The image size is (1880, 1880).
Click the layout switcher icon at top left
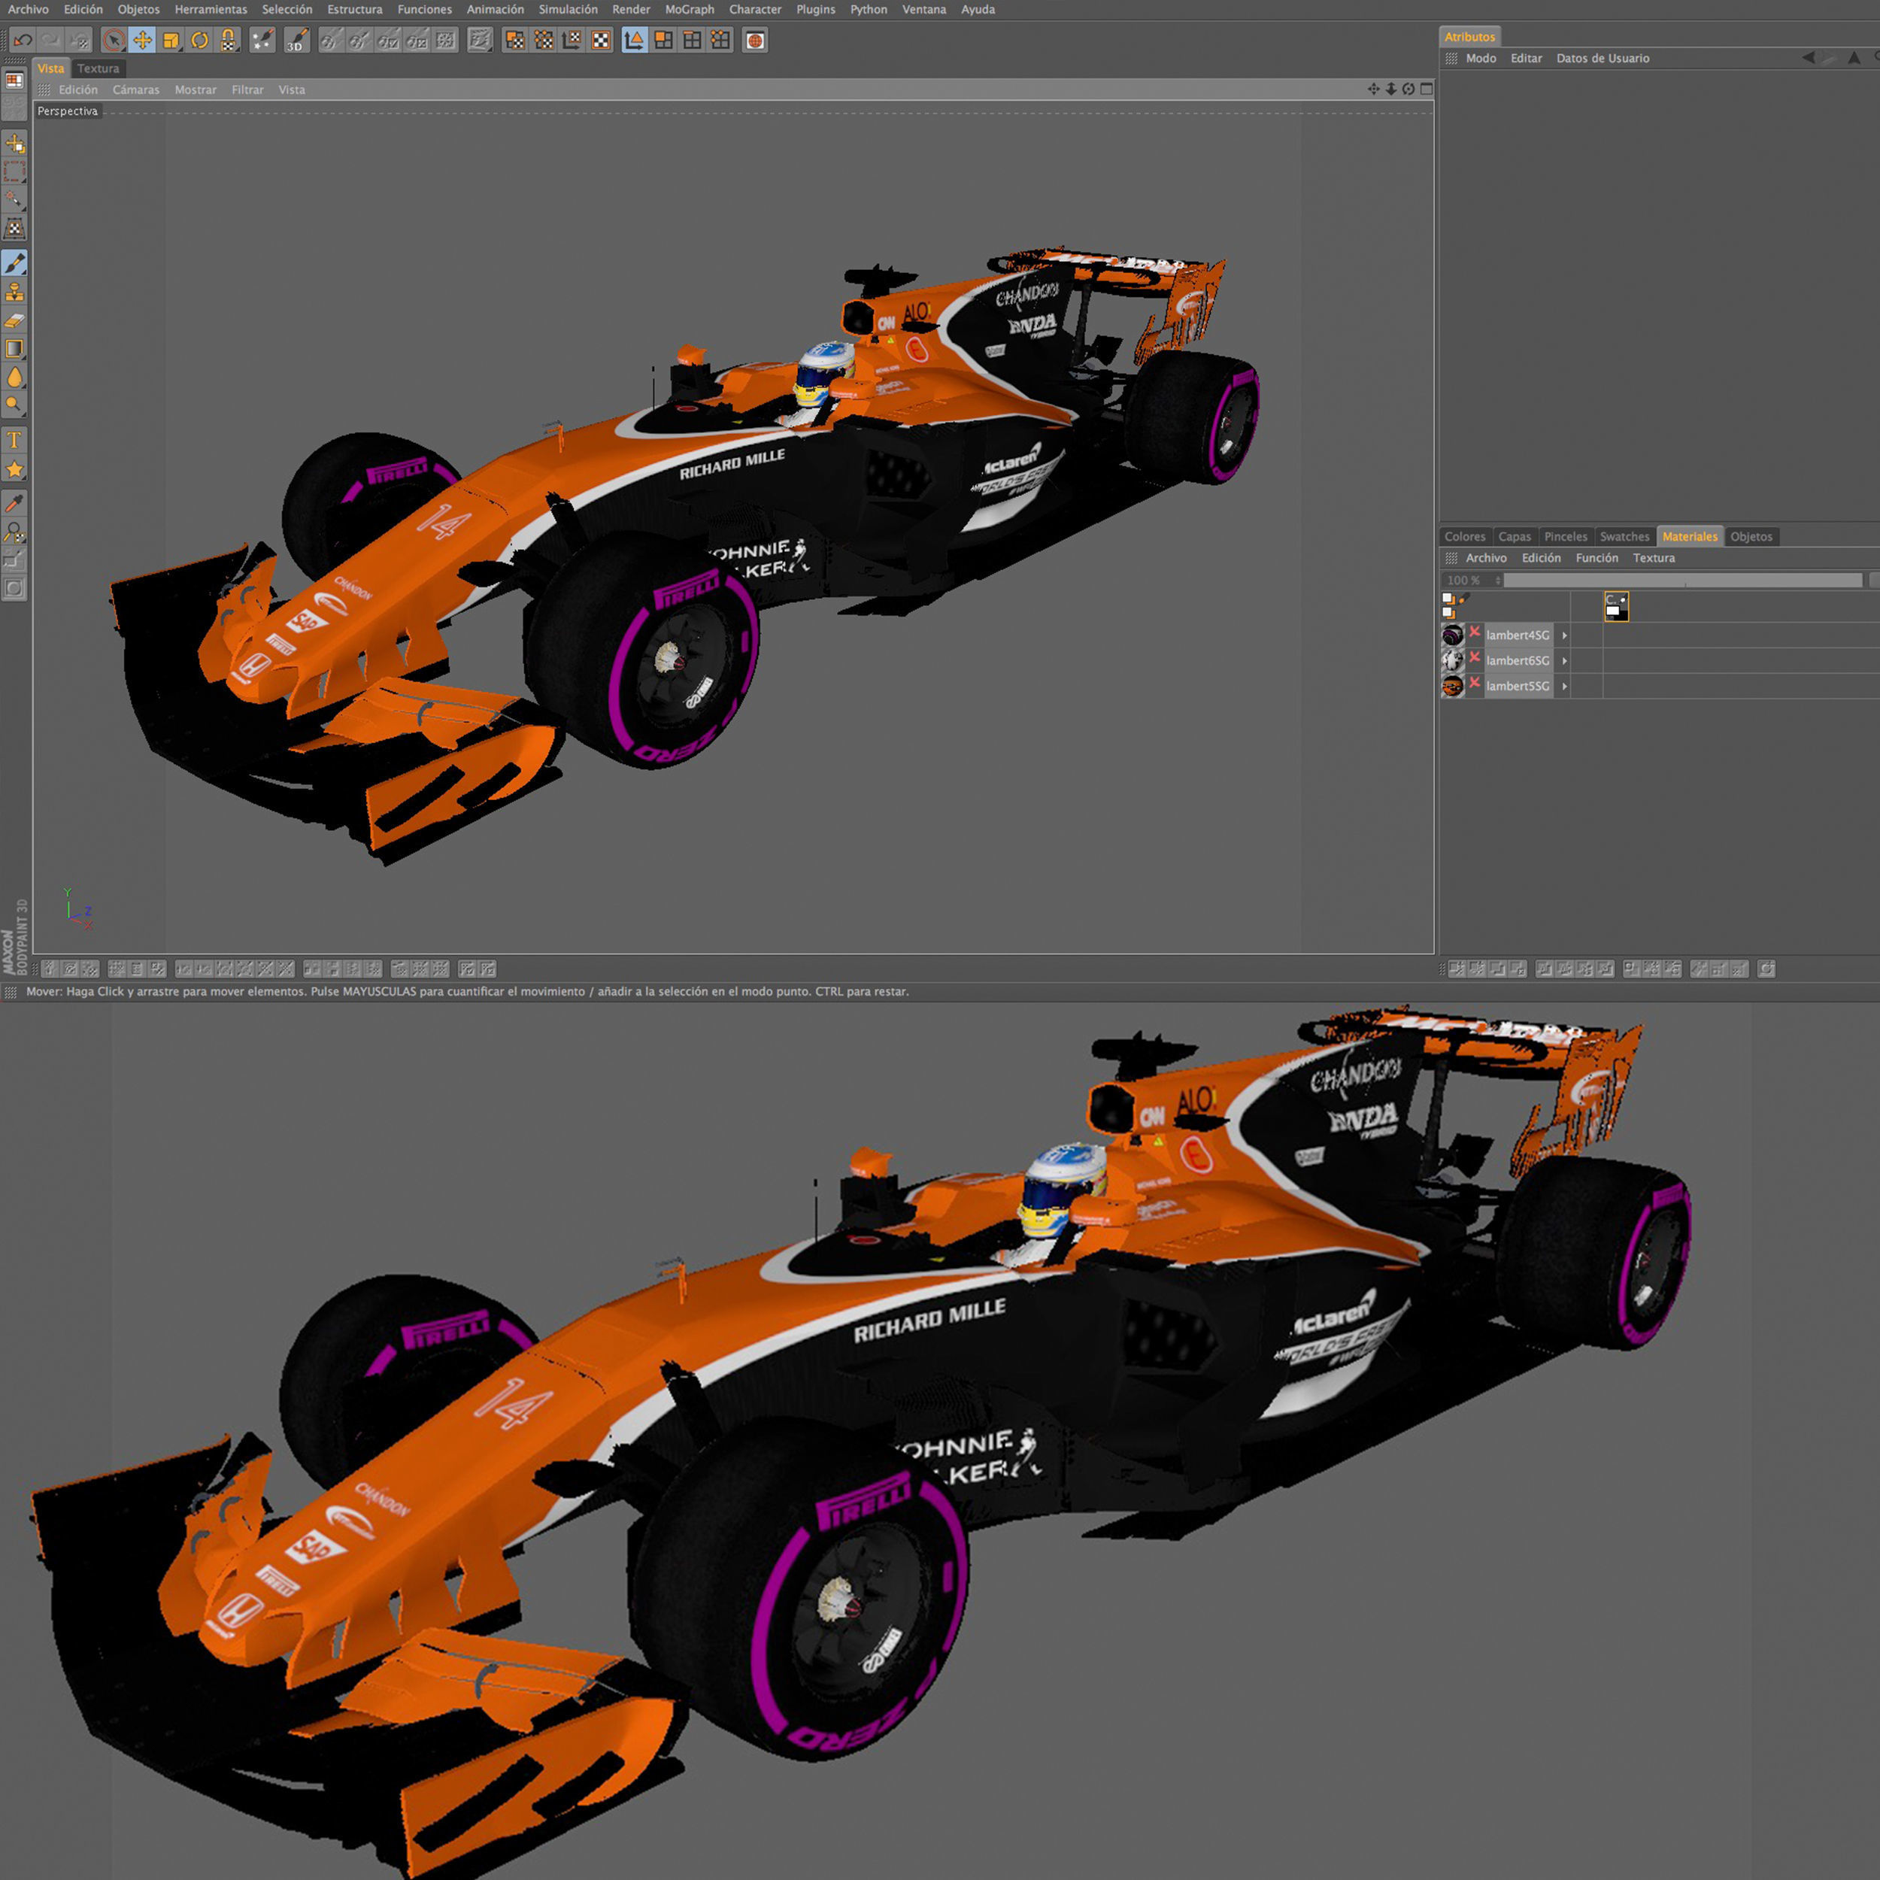[x=14, y=80]
